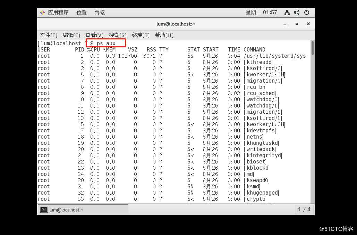Open the volume speaker icon
357x235 pixels.
tap(297, 12)
